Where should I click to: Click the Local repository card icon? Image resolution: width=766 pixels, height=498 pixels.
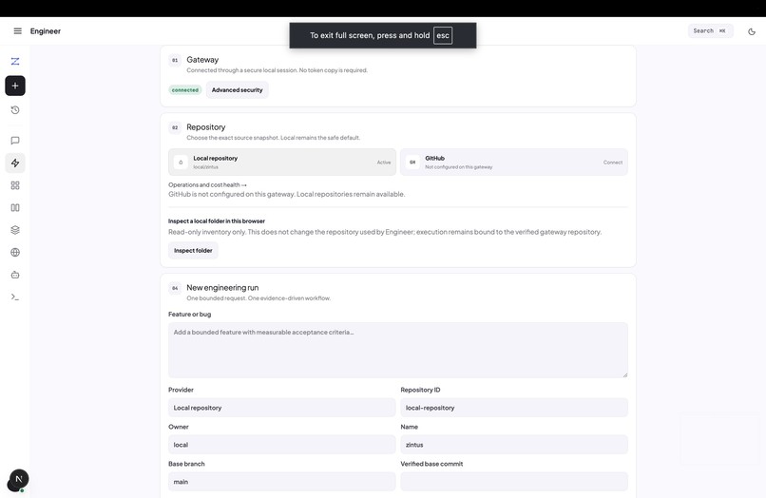(x=181, y=163)
